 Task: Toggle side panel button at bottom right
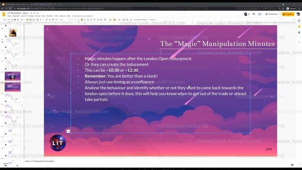click(292, 165)
